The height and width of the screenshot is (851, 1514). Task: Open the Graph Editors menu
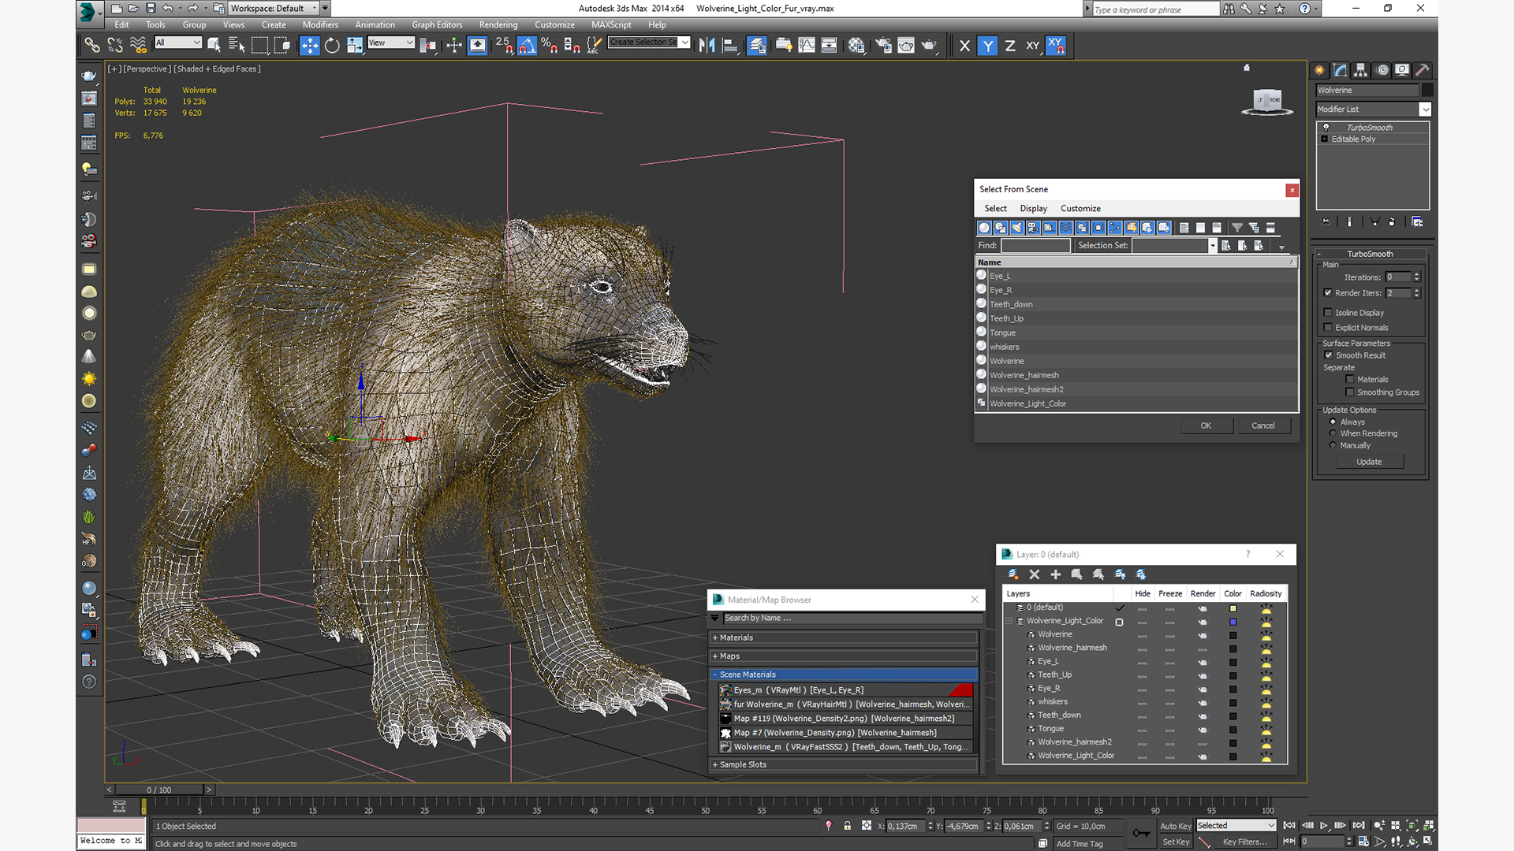(437, 25)
